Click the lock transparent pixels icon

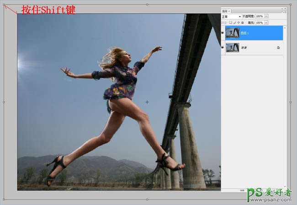[x=230, y=22]
